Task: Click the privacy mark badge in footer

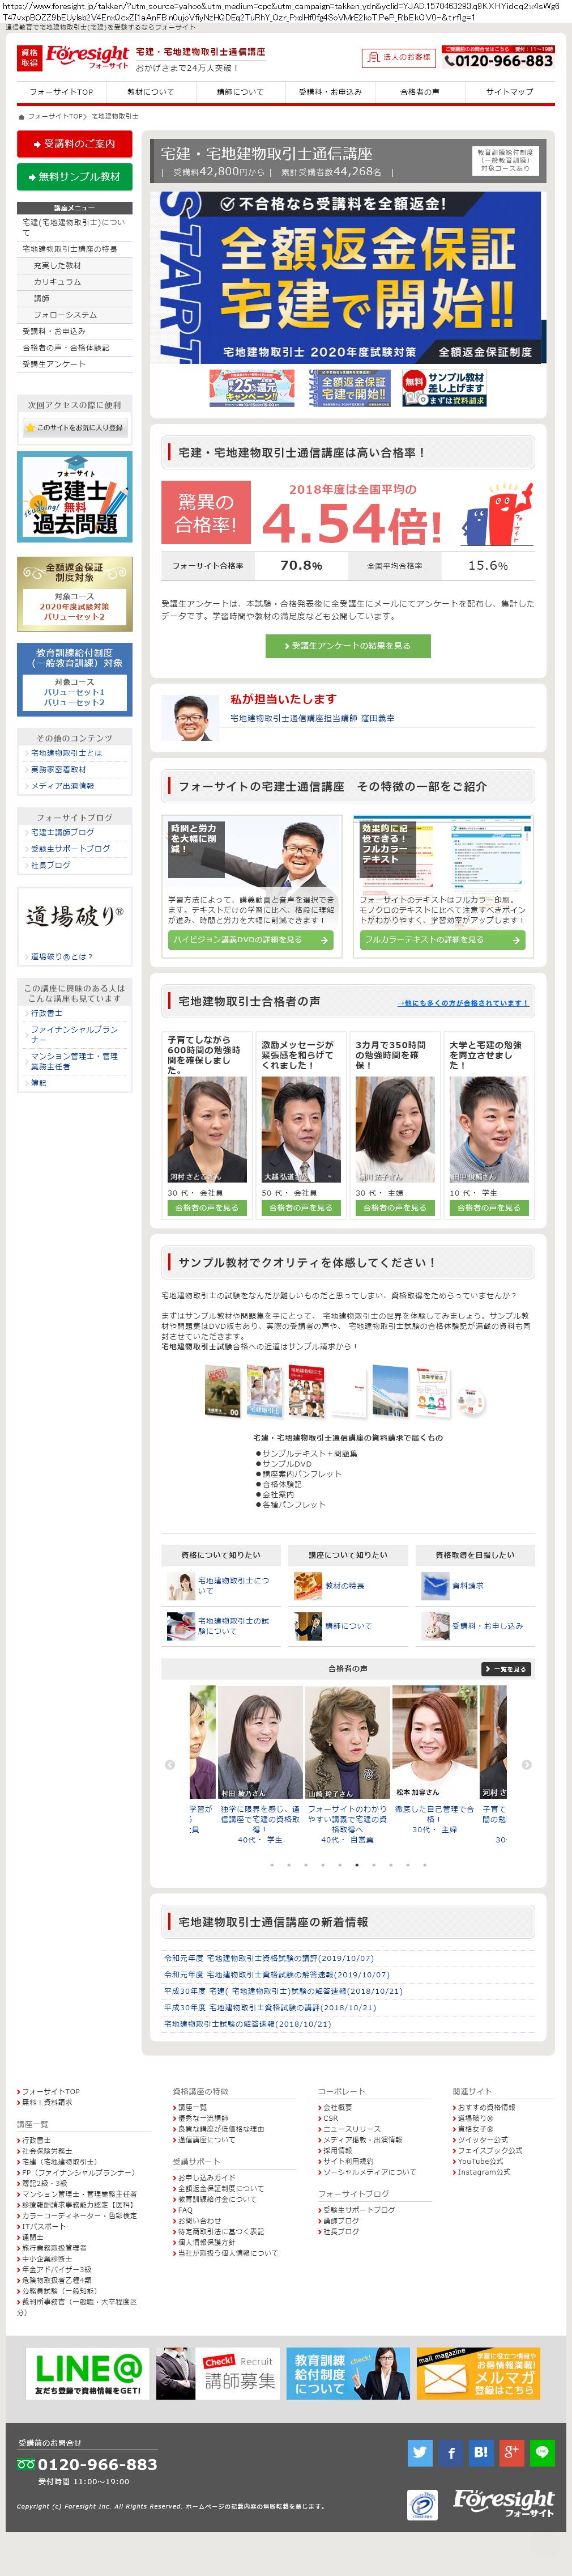Action: pos(422,2504)
